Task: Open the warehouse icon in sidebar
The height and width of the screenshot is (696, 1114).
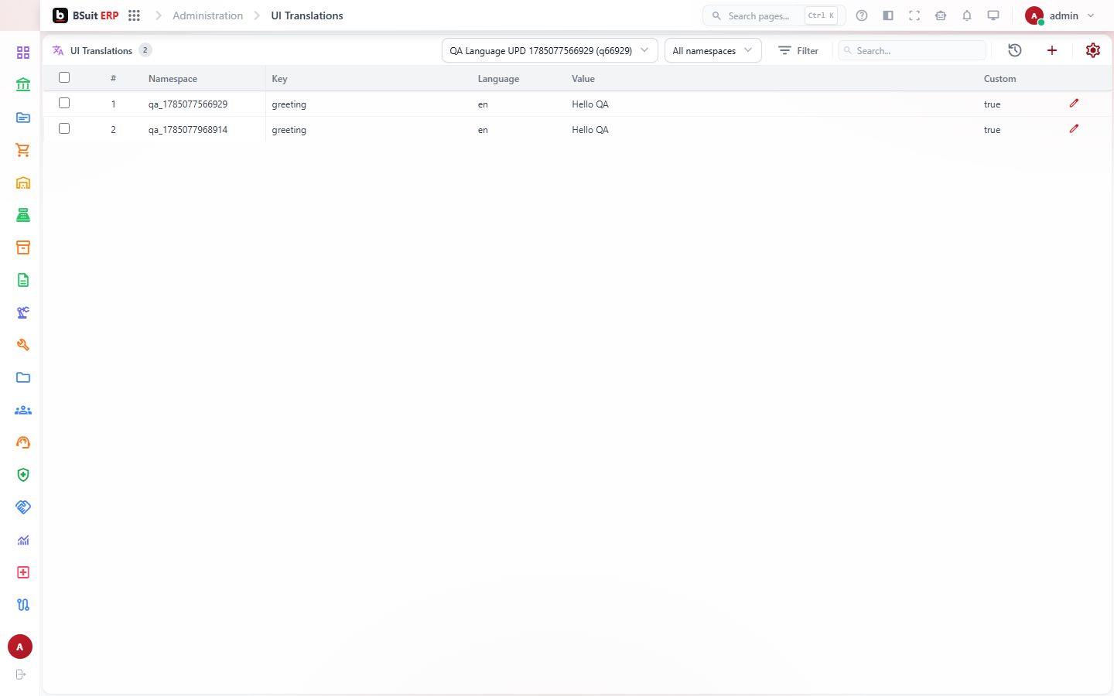Action: click(23, 183)
